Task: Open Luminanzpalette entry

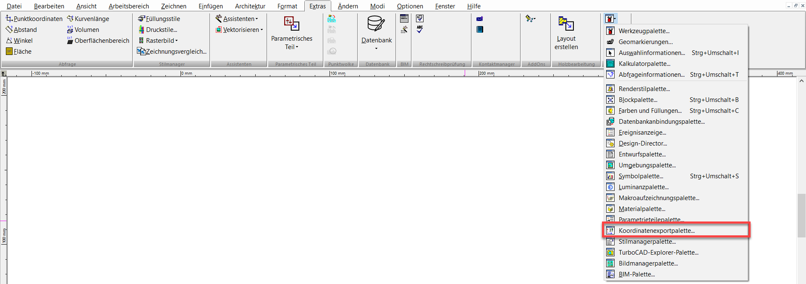Action: pos(676,187)
